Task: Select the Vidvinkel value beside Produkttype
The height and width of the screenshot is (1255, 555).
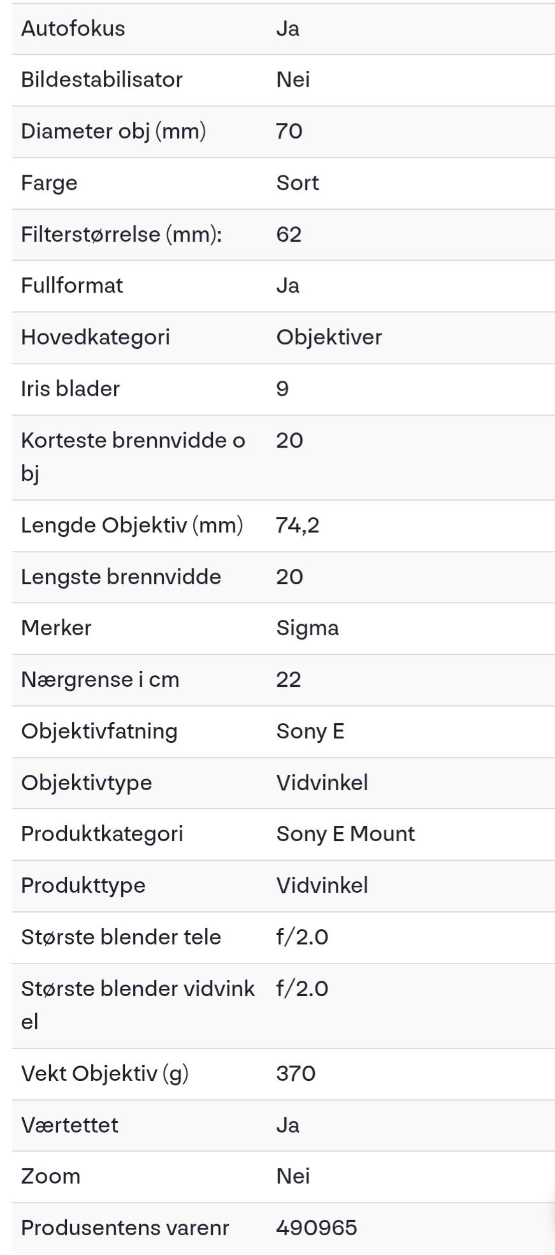Action: [x=322, y=885]
